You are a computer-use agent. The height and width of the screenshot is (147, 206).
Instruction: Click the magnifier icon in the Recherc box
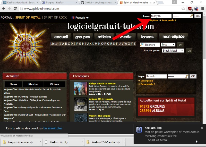click(x=142, y=45)
